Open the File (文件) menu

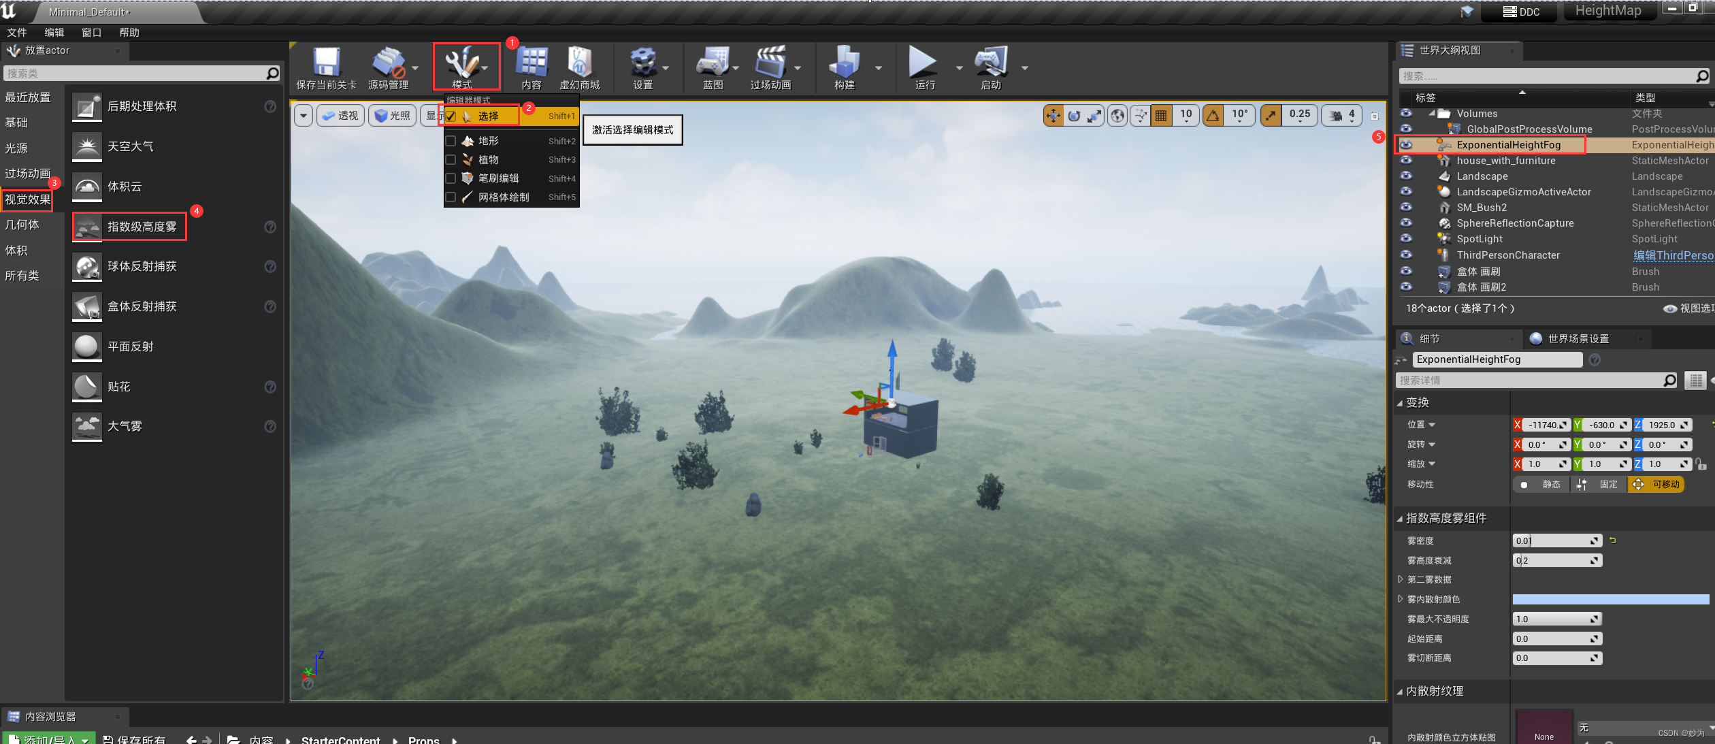(x=17, y=33)
